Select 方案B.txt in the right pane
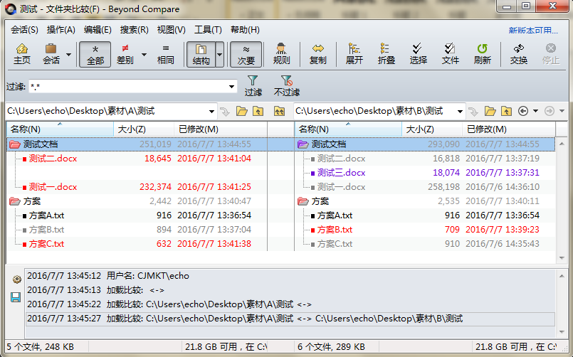Image resolution: width=573 pixels, height=357 pixels. [x=335, y=230]
